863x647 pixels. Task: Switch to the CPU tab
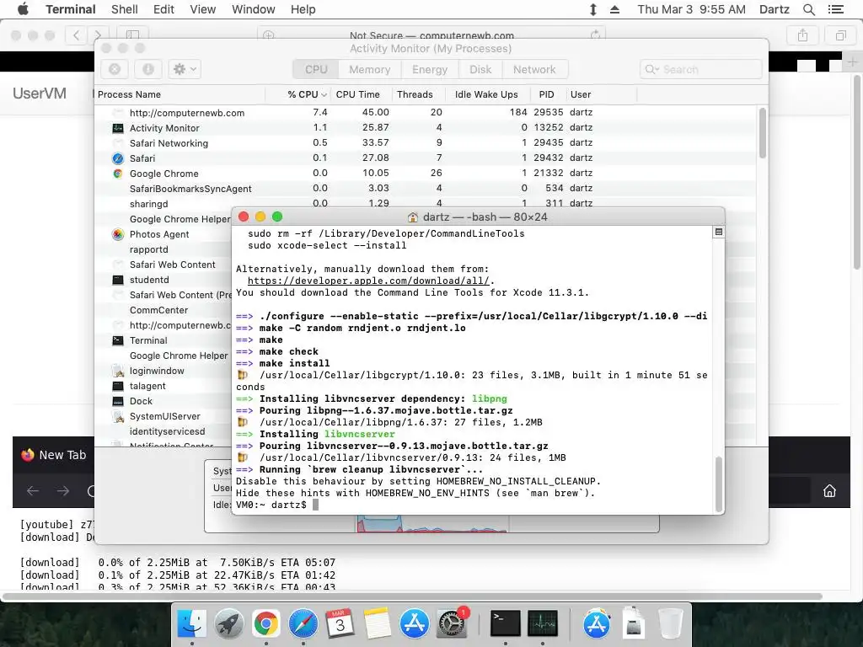pyautogui.click(x=316, y=69)
